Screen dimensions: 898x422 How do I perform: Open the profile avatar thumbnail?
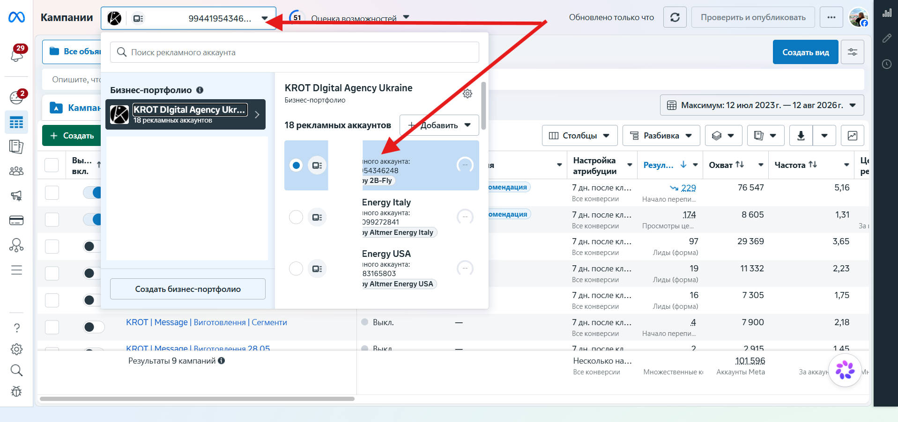click(x=859, y=17)
